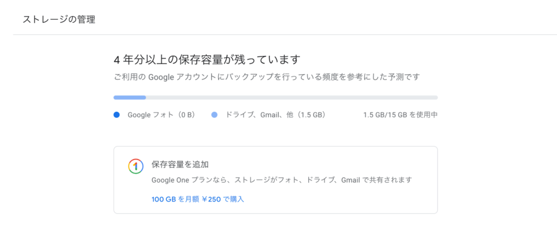Click the Google One logo icon
Viewport: 557px width, 236px height.
(x=135, y=166)
